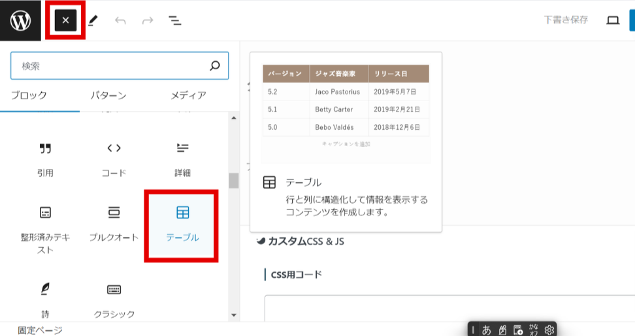Click the 下書き保存 save draft button
Image resolution: width=635 pixels, height=336 pixels.
pos(566,20)
